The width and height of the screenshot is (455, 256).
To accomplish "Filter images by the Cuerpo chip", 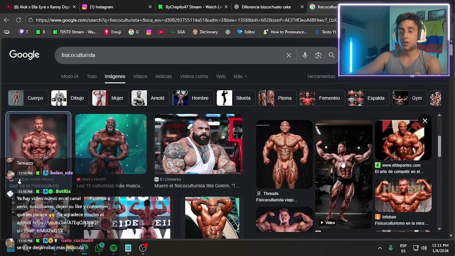I will (x=28, y=98).
